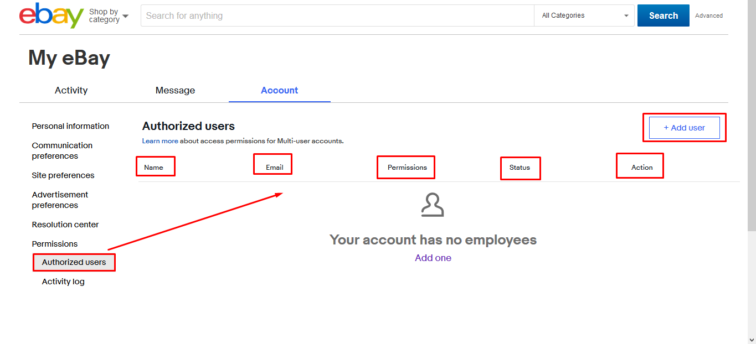Viewport: 756px width, 344px height.
Task: Click the Authorized users heading
Action: tap(188, 126)
